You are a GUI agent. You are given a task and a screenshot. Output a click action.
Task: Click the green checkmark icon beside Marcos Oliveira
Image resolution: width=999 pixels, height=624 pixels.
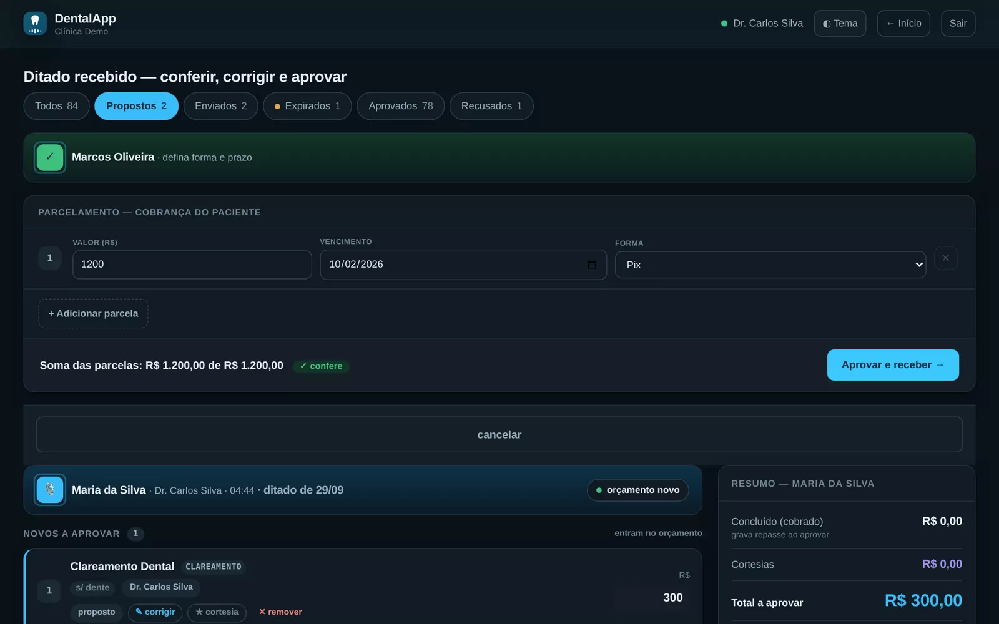coord(50,157)
